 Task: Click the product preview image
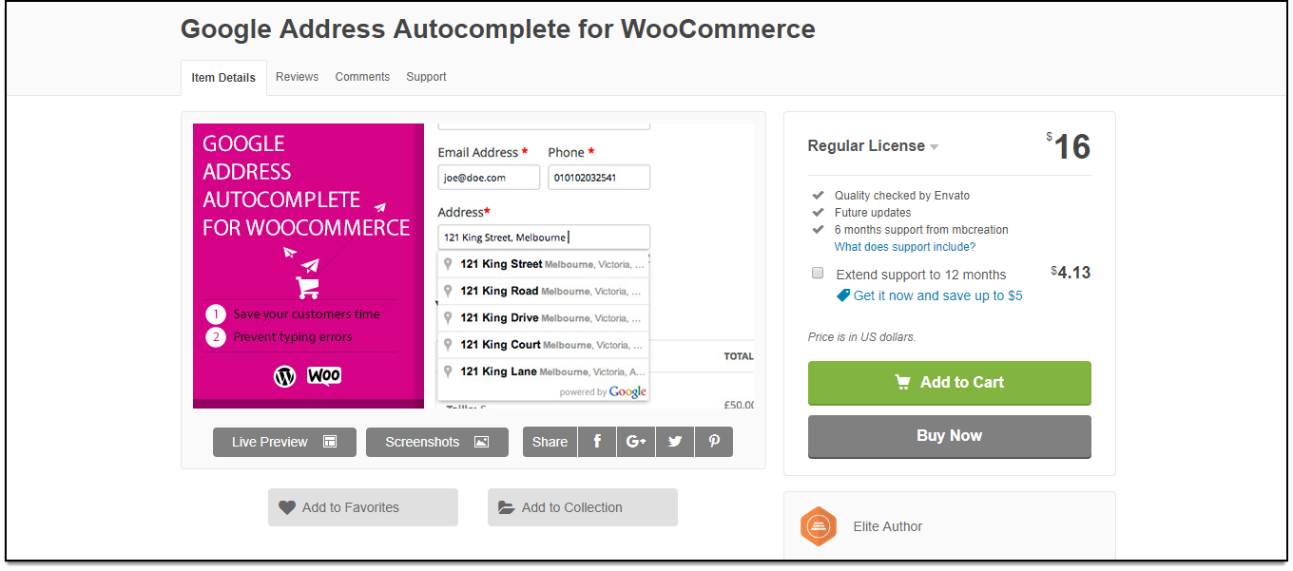[473, 266]
